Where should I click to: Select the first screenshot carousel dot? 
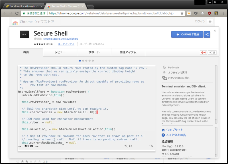(x=80, y=61)
